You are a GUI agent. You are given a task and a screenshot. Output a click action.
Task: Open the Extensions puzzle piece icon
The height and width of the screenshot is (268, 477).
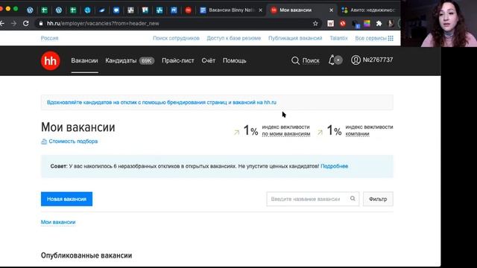(379, 23)
